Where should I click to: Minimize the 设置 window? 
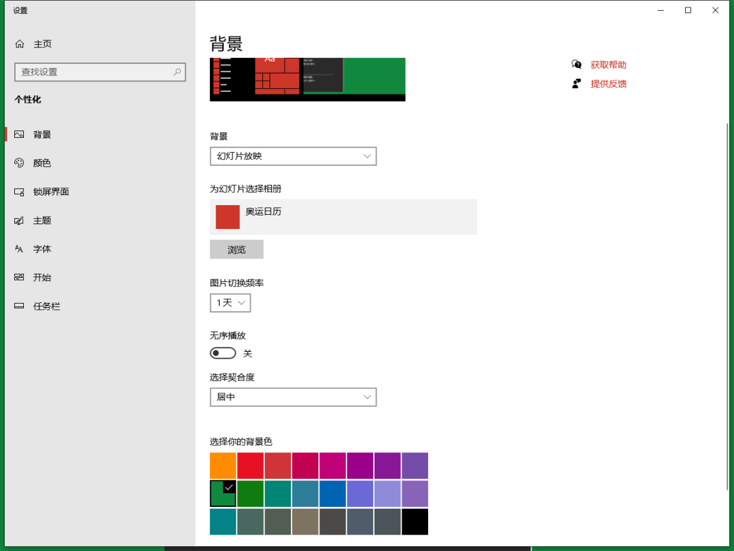pyautogui.click(x=661, y=10)
